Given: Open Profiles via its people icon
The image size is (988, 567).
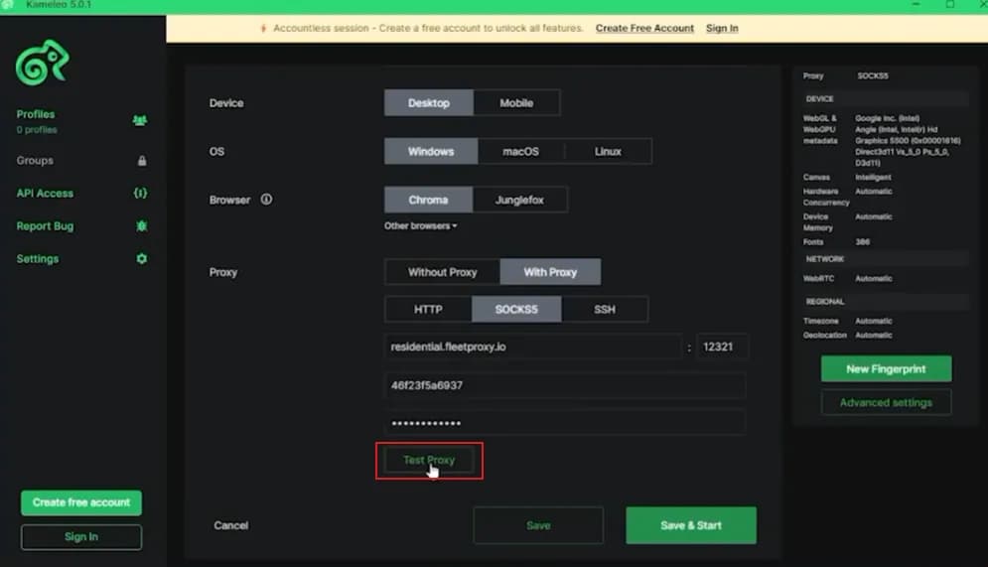Looking at the screenshot, I should coord(140,120).
